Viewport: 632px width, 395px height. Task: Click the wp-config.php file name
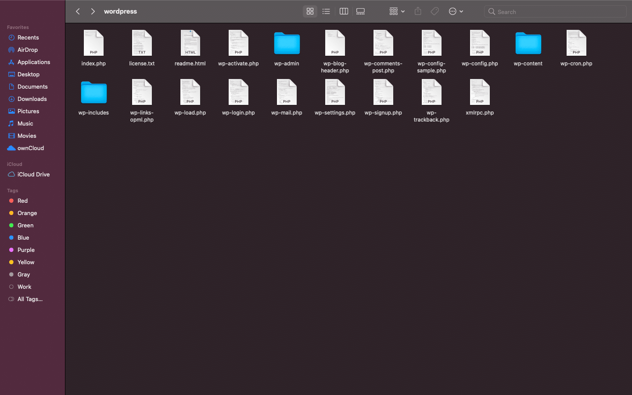coord(480,64)
